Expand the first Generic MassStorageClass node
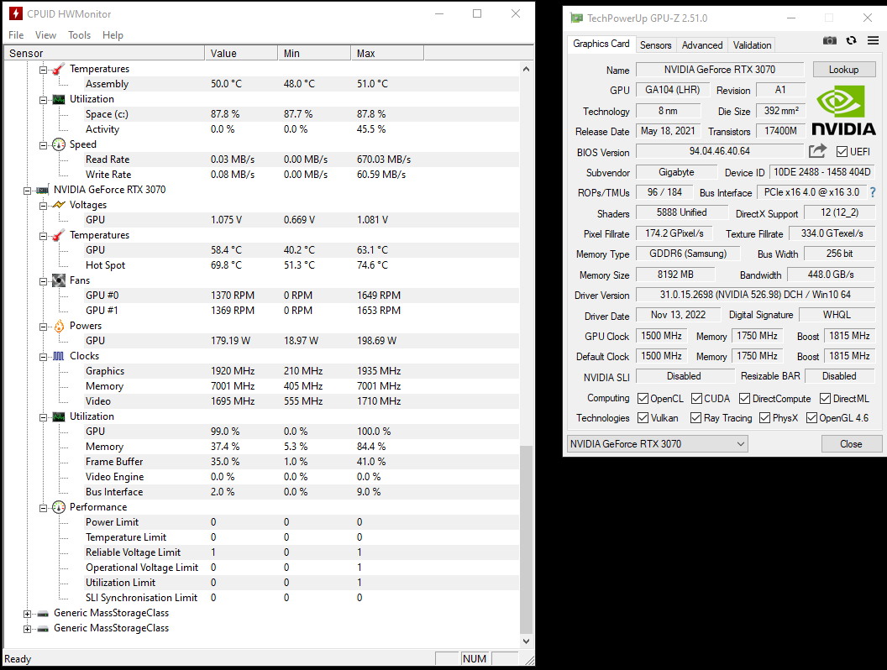 [x=27, y=614]
